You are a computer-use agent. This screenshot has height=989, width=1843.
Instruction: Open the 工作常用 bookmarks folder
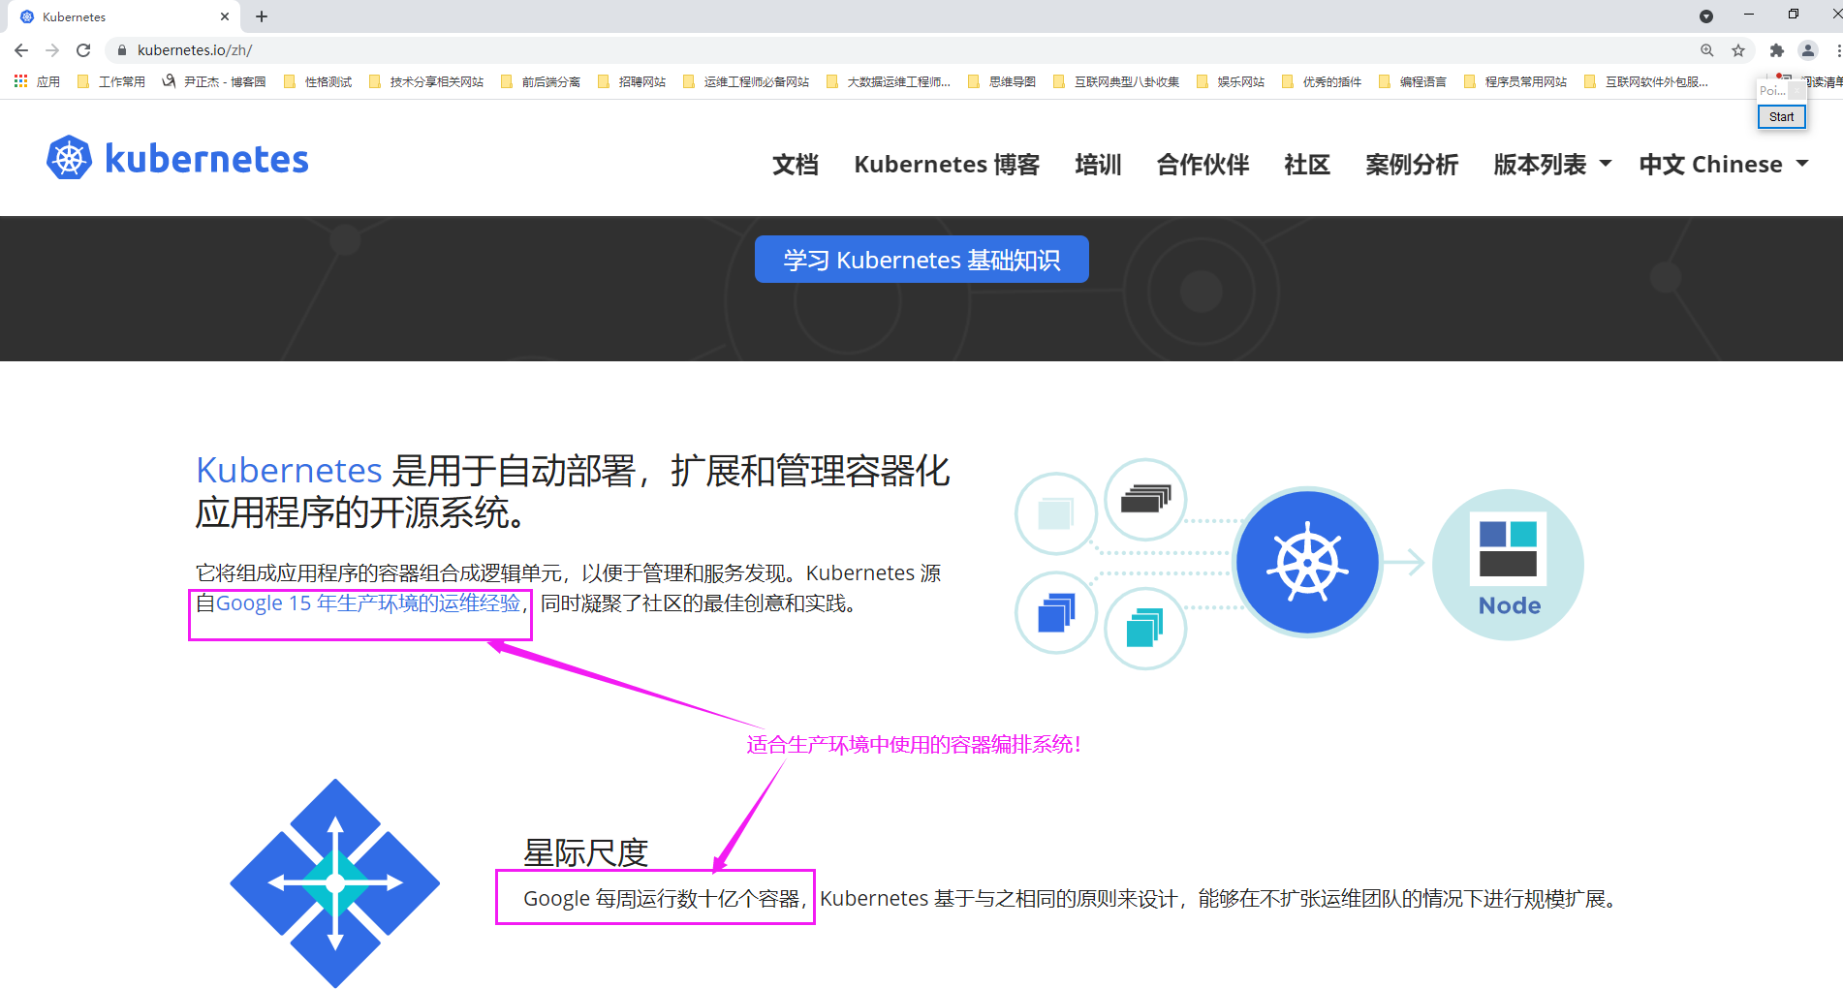pyautogui.click(x=111, y=82)
